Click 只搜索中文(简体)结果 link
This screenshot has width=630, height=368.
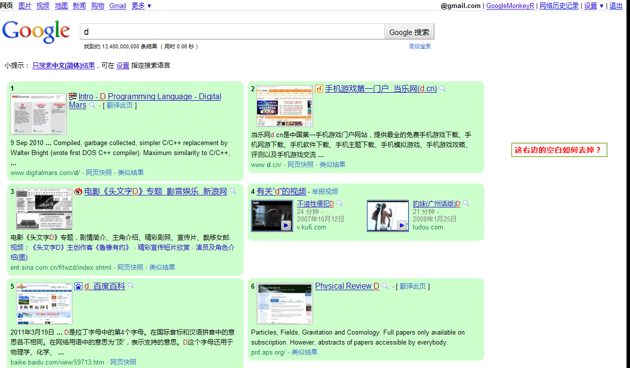coord(64,65)
